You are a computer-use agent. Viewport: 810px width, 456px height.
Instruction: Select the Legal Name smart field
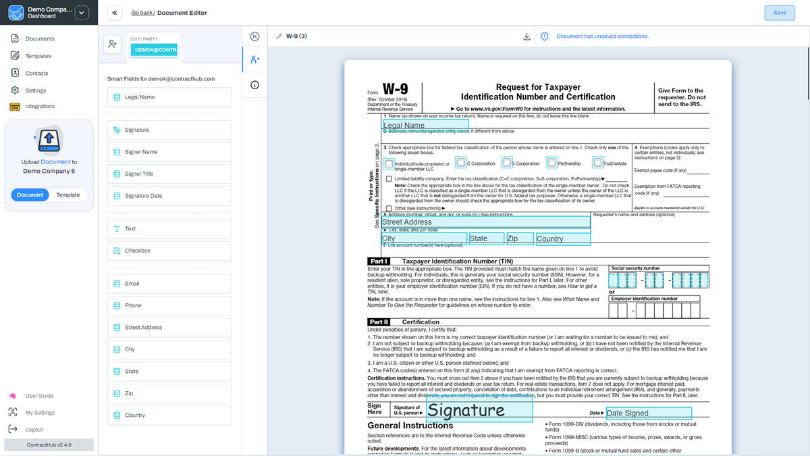[x=169, y=97]
